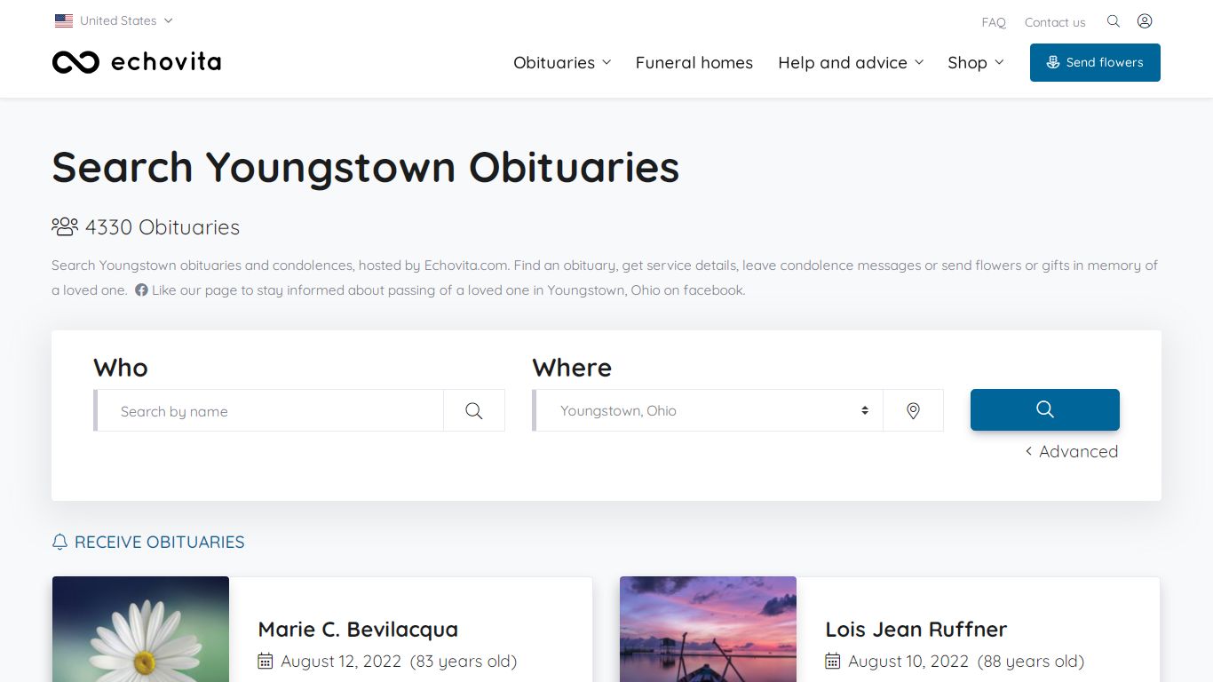Screen dimensions: 1213x682
Task: Open the user account profile icon
Action: (x=1145, y=21)
